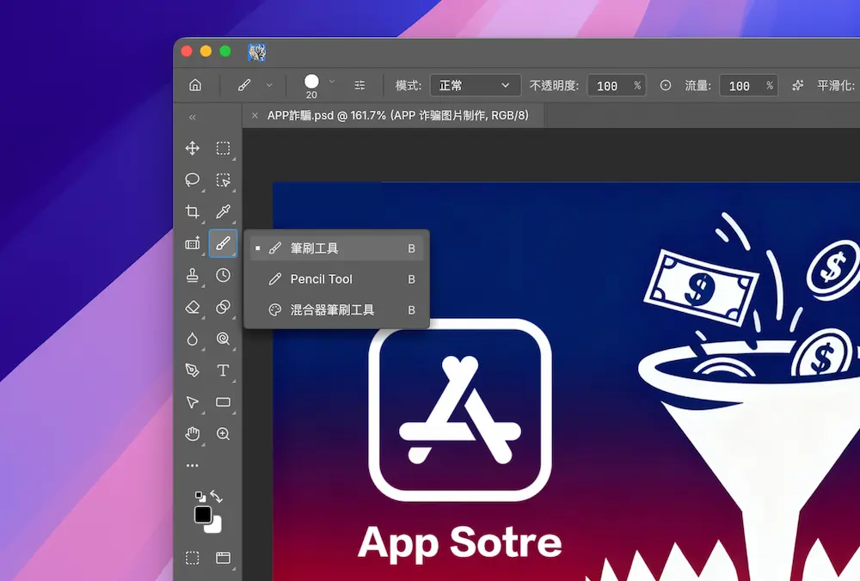The height and width of the screenshot is (581, 860).
Task: Select the Blur tool droplet icon
Action: pyautogui.click(x=192, y=339)
